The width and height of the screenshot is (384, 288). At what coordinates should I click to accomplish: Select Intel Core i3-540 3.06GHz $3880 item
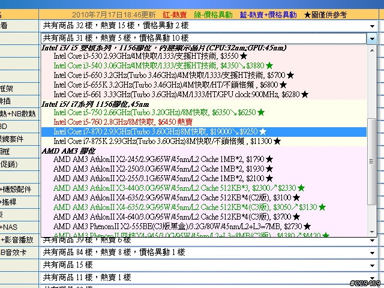click(x=204, y=65)
